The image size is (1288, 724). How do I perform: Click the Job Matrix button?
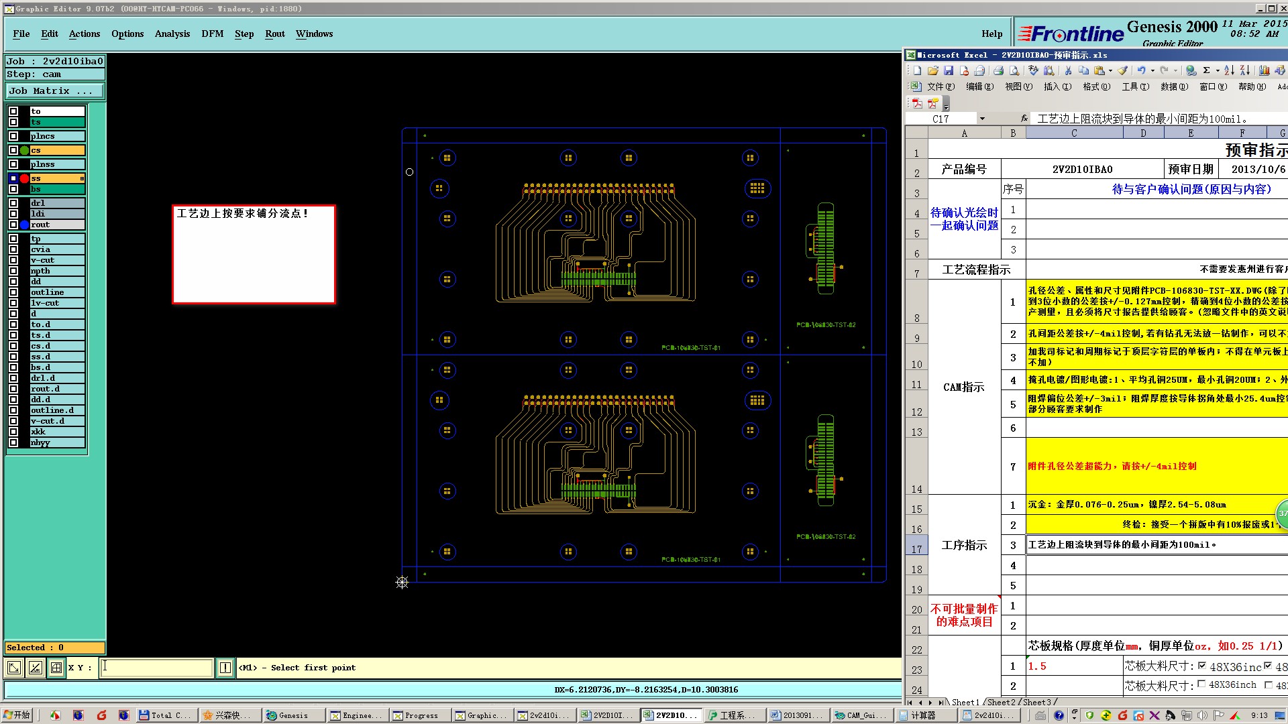point(55,90)
